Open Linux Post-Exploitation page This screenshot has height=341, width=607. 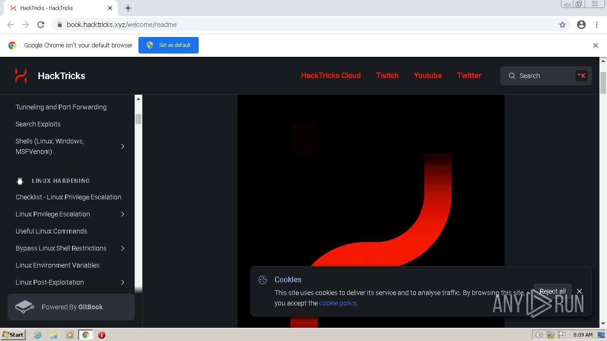click(x=50, y=282)
